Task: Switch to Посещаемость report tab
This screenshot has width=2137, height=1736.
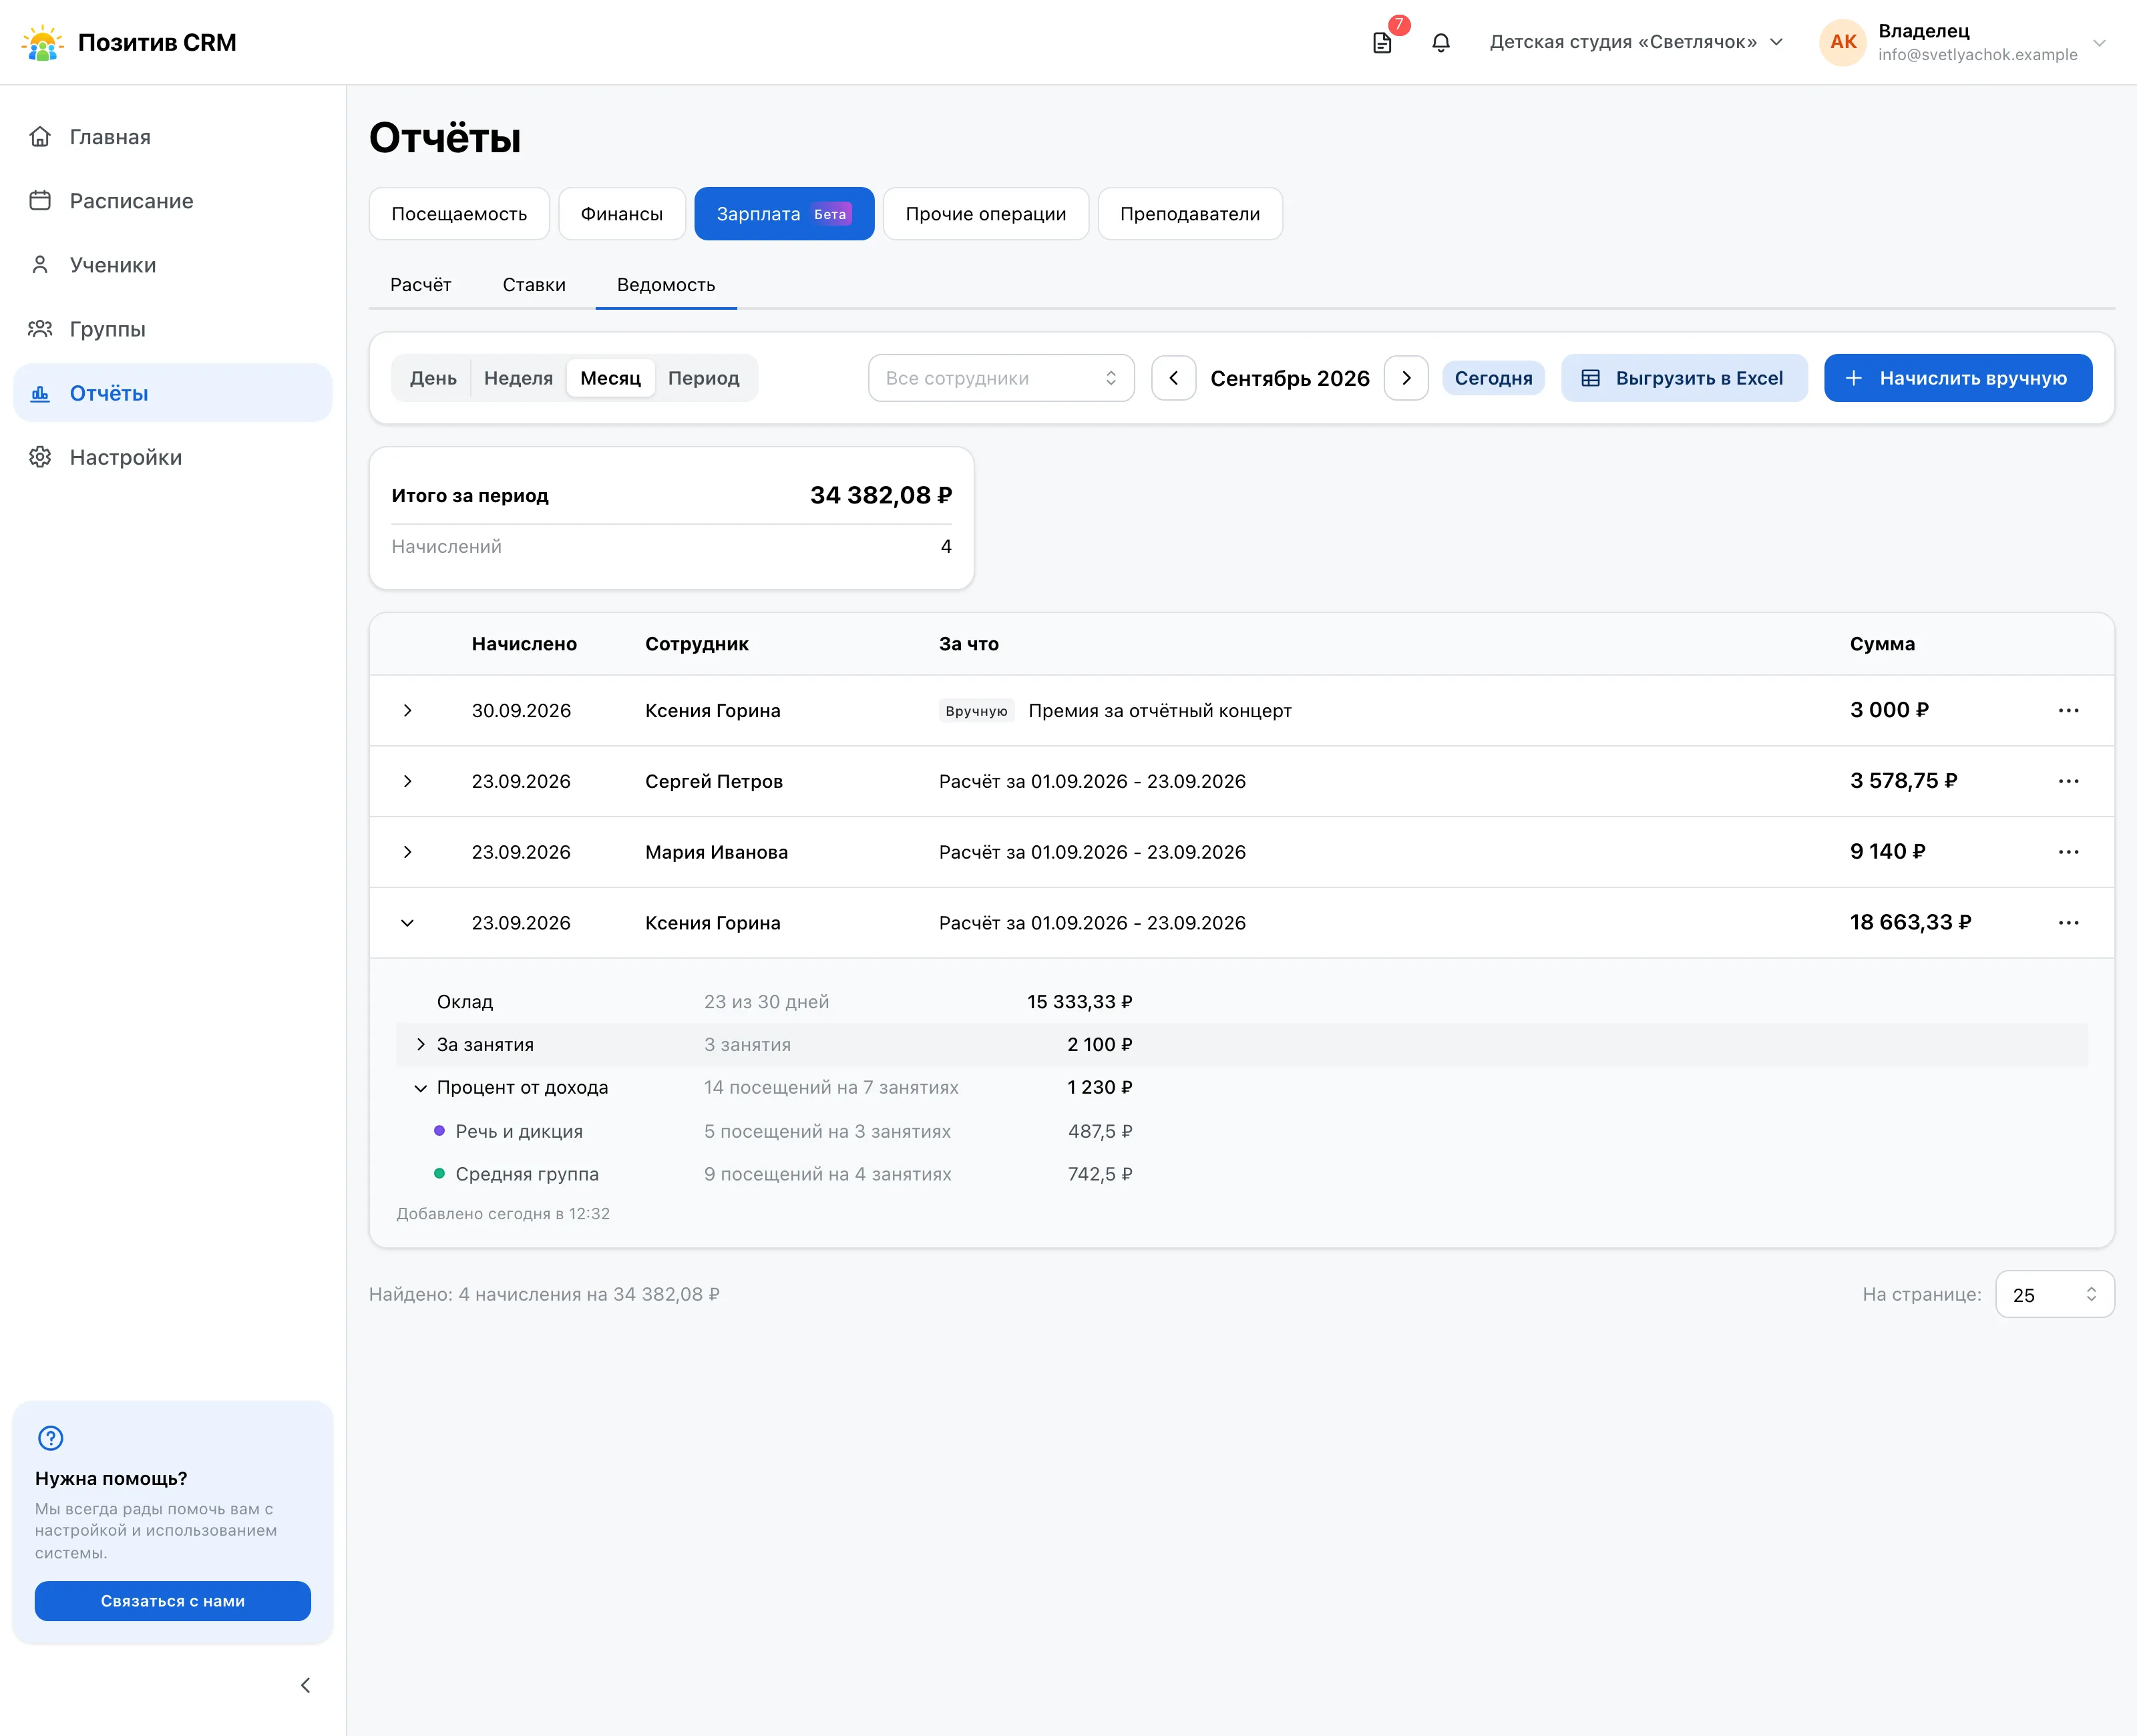Action: 459,214
